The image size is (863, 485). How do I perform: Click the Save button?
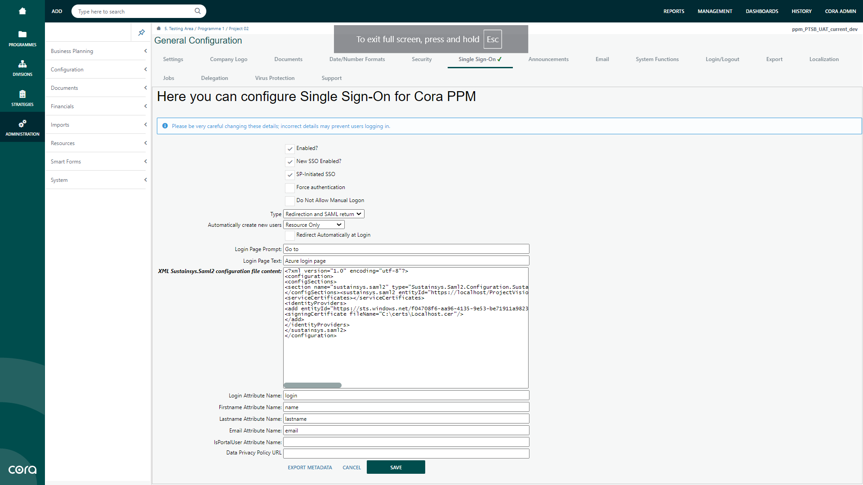click(x=396, y=467)
